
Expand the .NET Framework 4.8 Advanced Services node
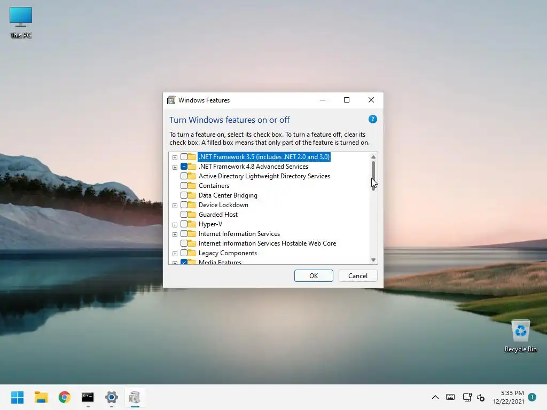175,167
